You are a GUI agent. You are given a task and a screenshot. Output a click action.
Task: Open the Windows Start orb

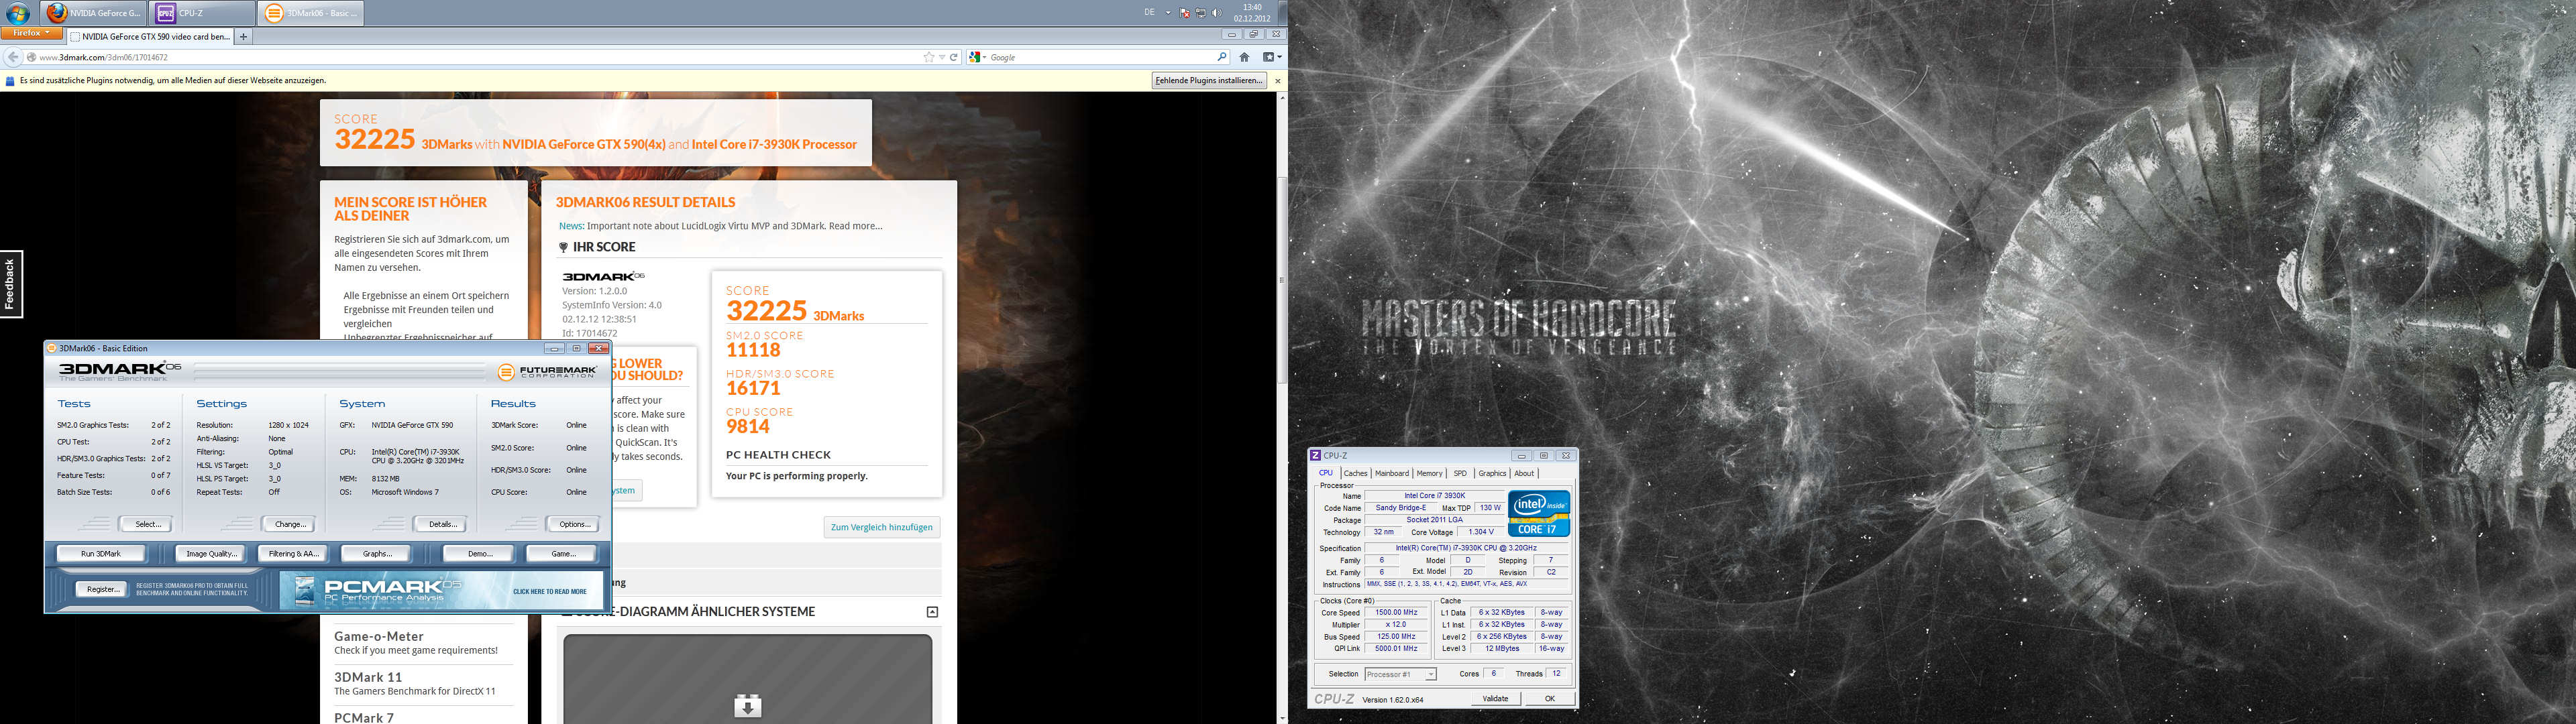(18, 13)
